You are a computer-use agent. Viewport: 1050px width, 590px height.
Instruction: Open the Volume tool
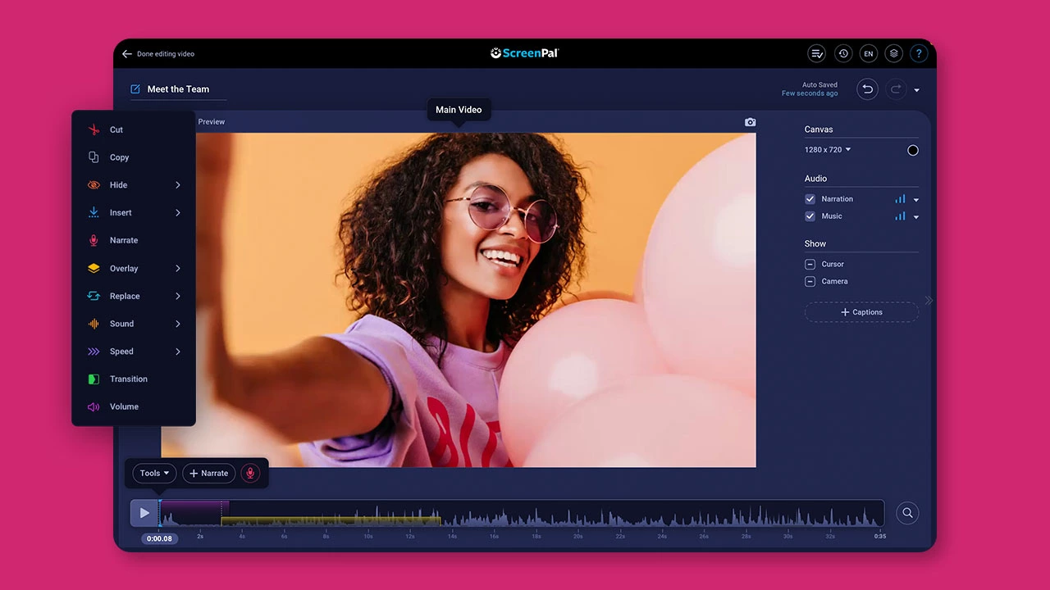click(x=124, y=406)
